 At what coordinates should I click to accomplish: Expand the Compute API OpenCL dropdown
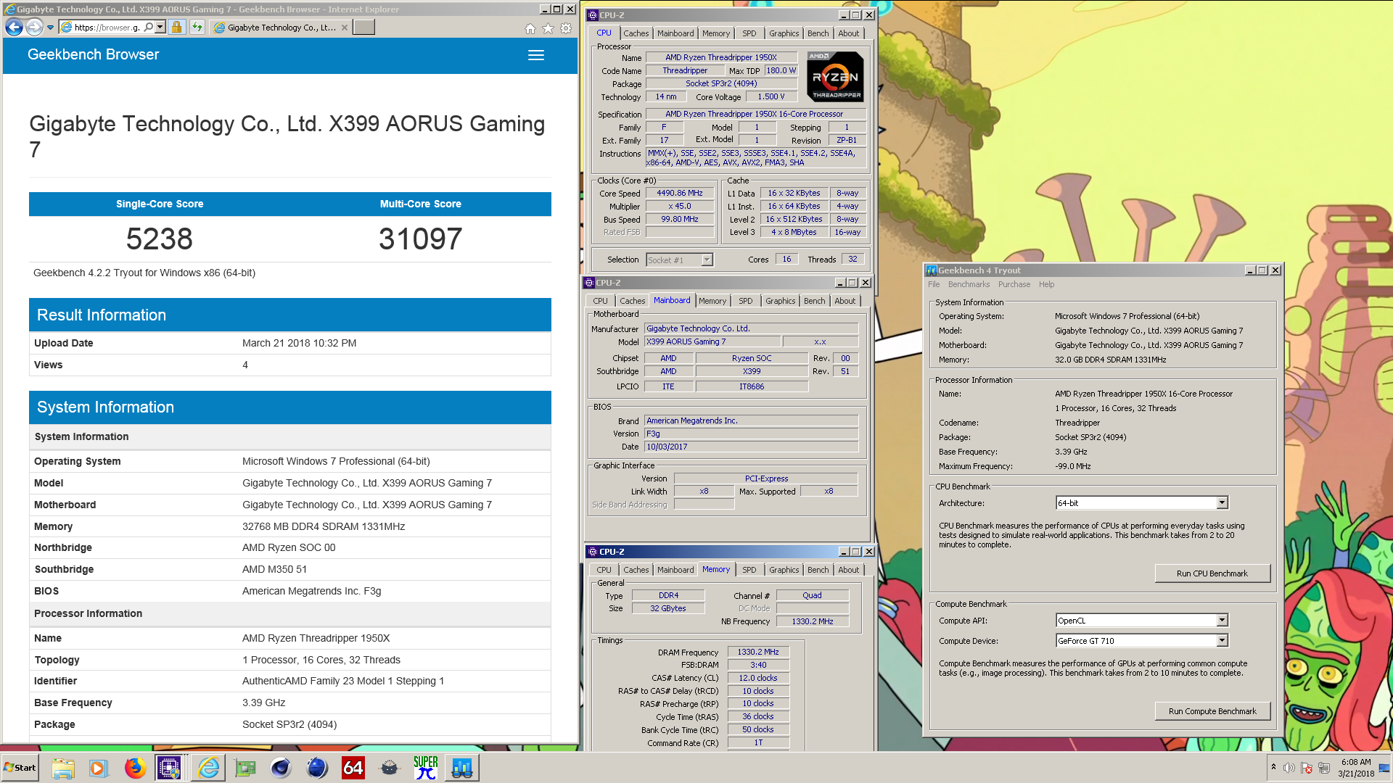(1222, 621)
